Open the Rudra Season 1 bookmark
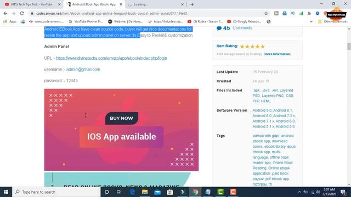The width and height of the screenshot is (351, 197). coord(205,21)
